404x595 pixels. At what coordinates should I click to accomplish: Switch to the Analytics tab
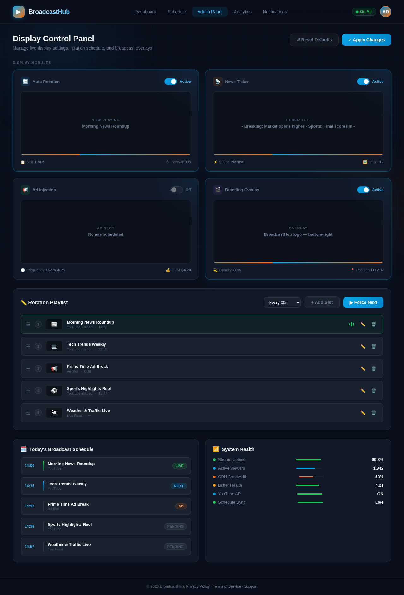(243, 12)
